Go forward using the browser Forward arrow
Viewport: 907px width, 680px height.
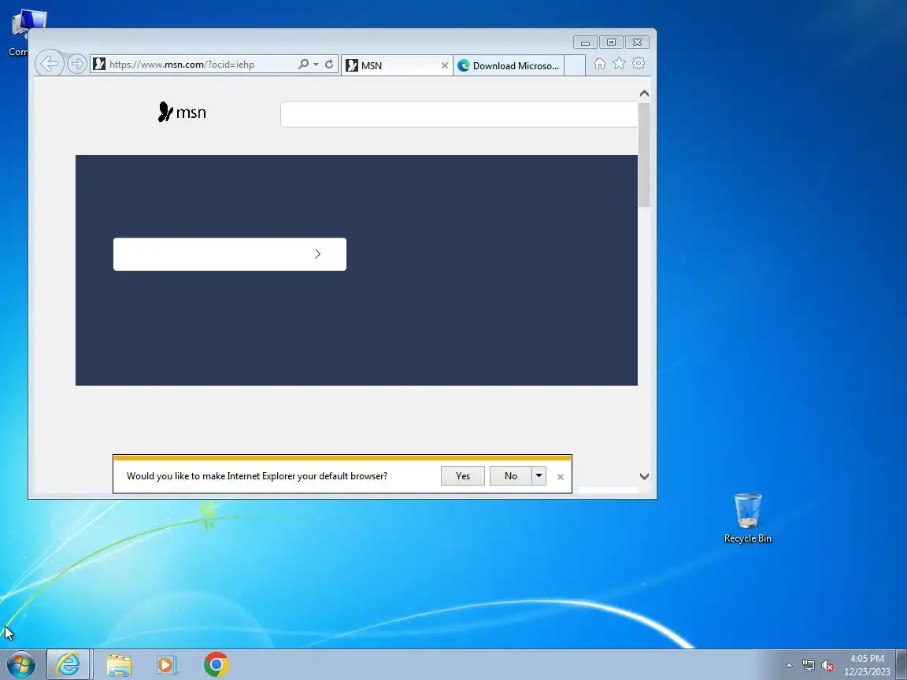[77, 64]
